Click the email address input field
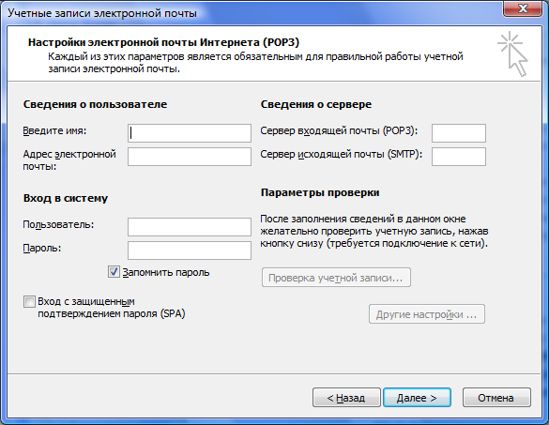 (x=190, y=157)
